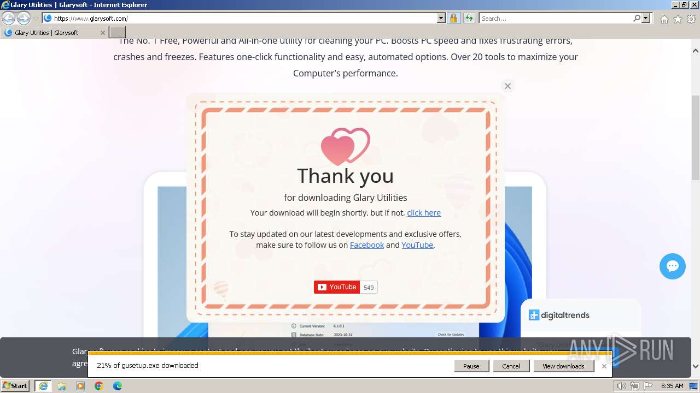Image resolution: width=700 pixels, height=393 pixels.
Task: Launch Edge from the taskbar
Action: point(118,386)
